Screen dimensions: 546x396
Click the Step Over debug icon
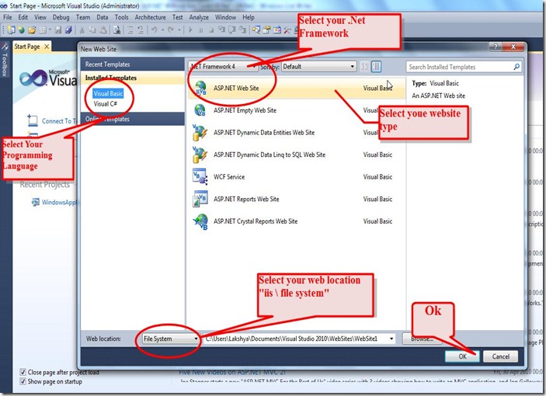click(232, 30)
